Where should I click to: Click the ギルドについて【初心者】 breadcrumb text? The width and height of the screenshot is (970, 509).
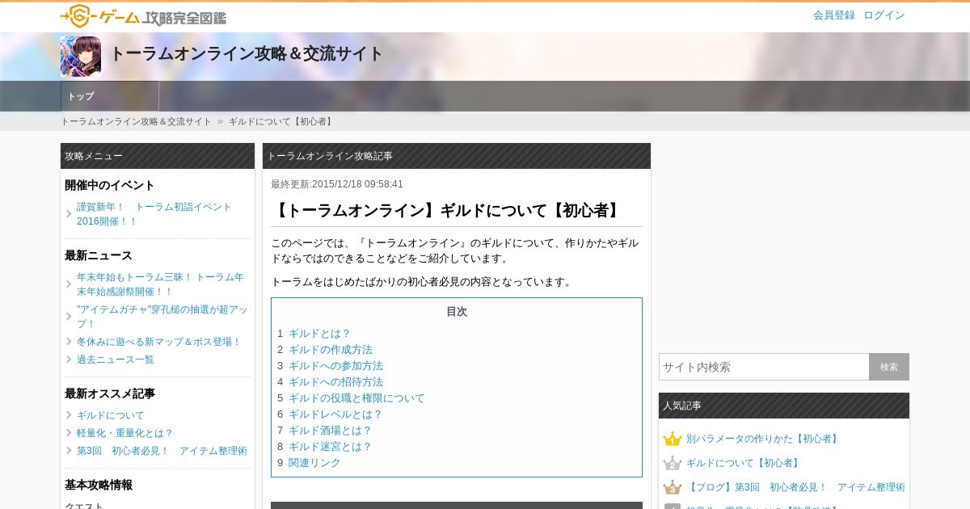(x=282, y=122)
